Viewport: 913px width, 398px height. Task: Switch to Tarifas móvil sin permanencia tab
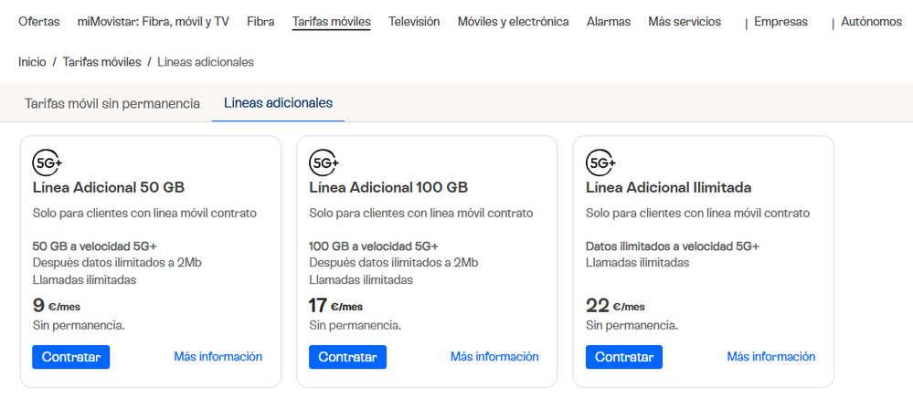(x=112, y=104)
